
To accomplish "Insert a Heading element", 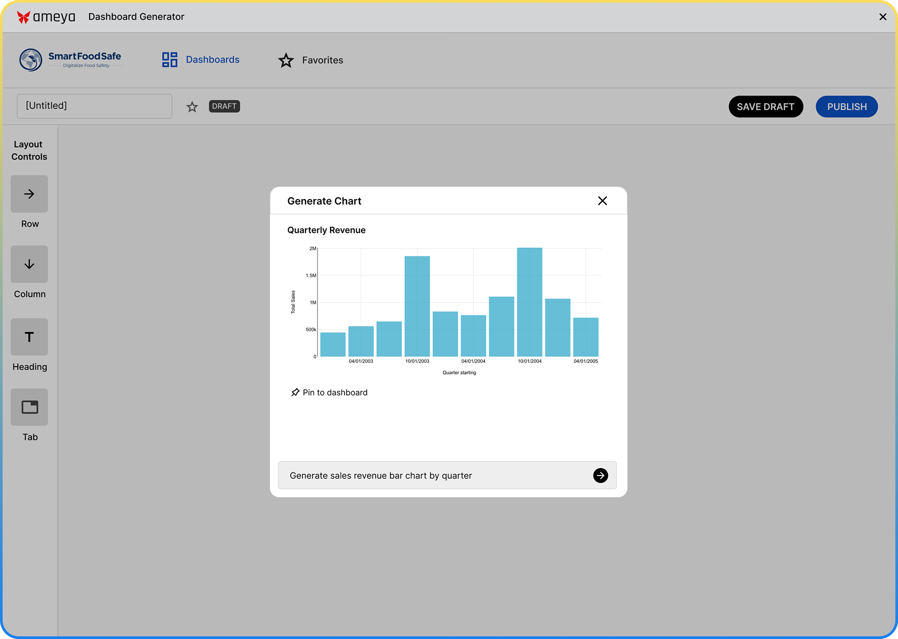I will pyautogui.click(x=29, y=337).
